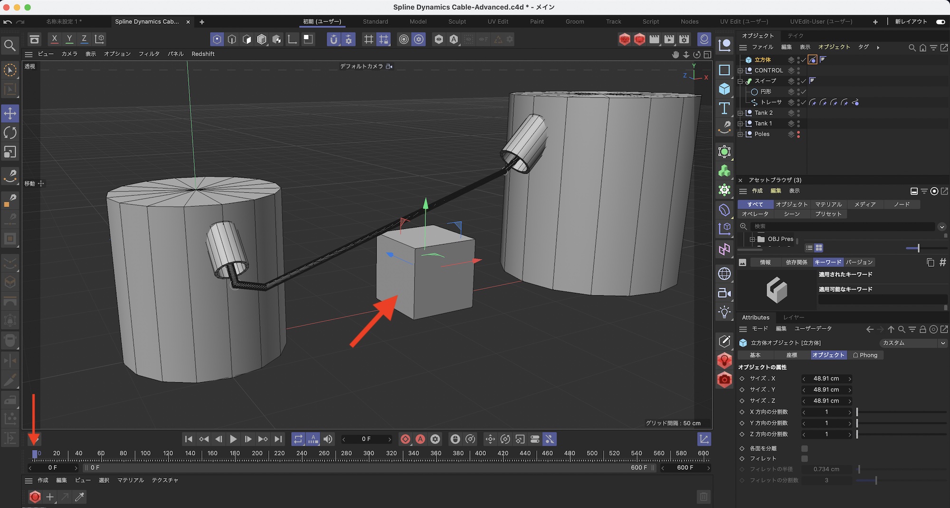The width and height of the screenshot is (950, 508).
Task: Toggle the 新レイアウト switch
Action: pyautogui.click(x=940, y=22)
